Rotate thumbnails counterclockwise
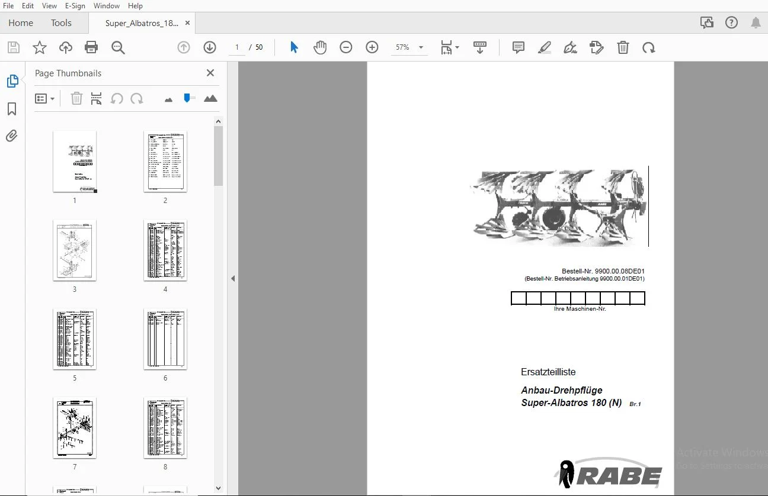Screen dimensions: 768x496 [x=117, y=98]
